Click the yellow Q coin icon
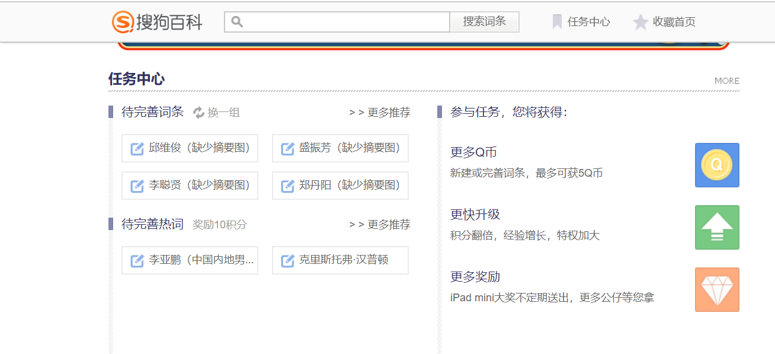Screen dimensions: 775x354 717,165
